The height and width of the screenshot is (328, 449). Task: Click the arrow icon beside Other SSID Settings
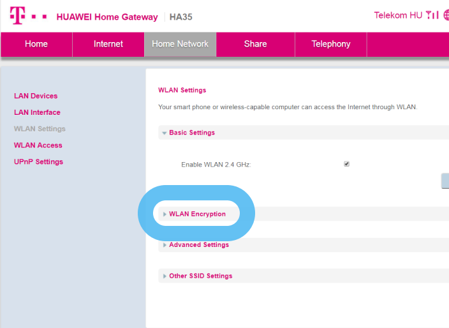[165, 276]
